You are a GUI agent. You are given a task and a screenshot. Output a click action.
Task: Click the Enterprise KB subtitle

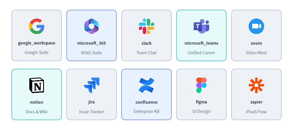click(x=146, y=112)
